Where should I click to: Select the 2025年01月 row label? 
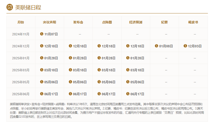coord(21,58)
